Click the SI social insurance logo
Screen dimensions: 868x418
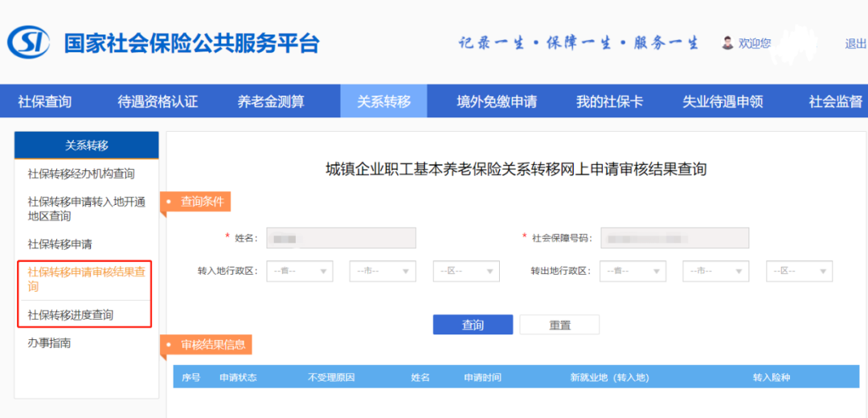pos(29,42)
